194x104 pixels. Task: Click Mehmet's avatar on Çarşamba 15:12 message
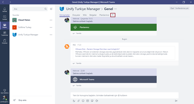click(67, 20)
